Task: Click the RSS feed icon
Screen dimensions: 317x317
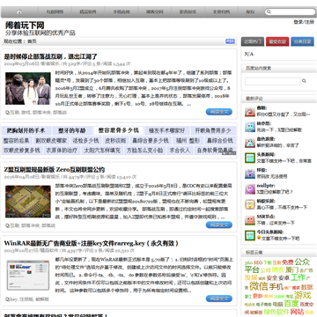Action: [230, 41]
